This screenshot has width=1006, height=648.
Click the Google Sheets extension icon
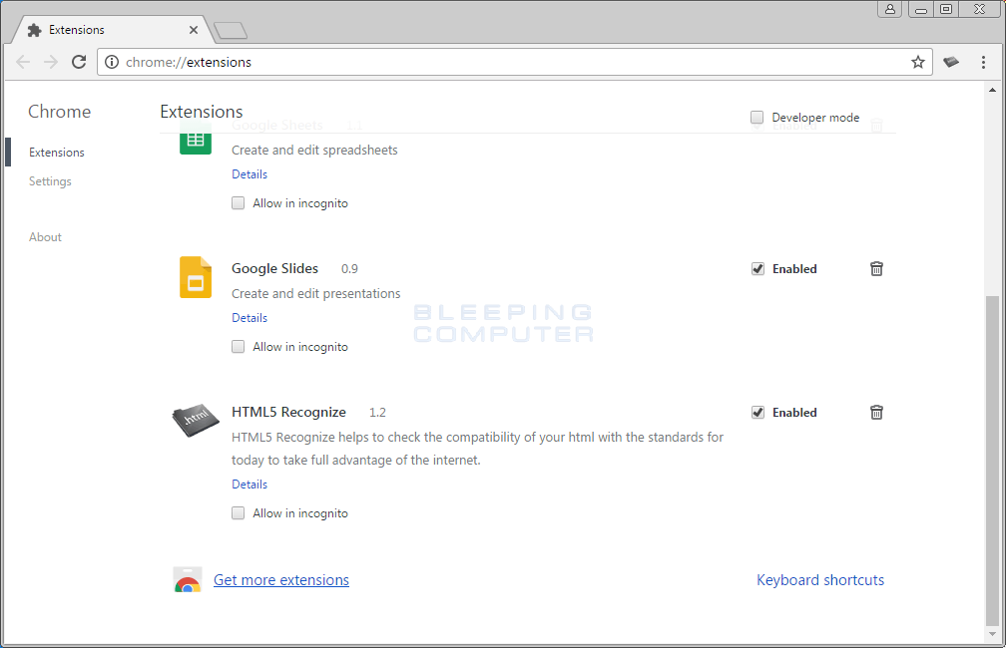point(196,141)
